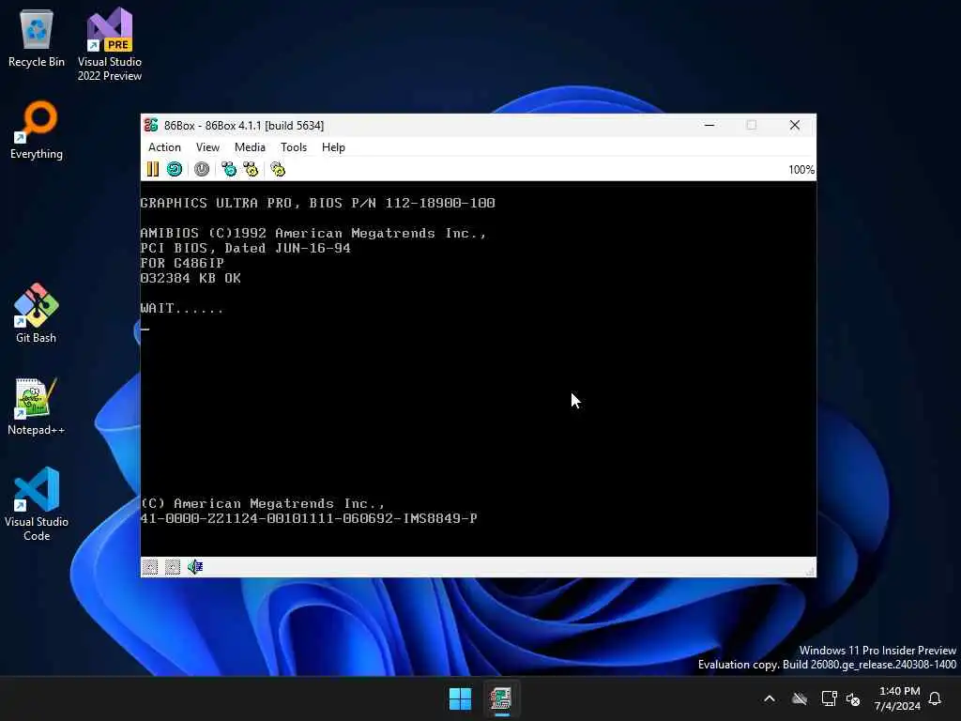Click the network tray icon
Image resolution: width=961 pixels, height=721 pixels.
(830, 698)
